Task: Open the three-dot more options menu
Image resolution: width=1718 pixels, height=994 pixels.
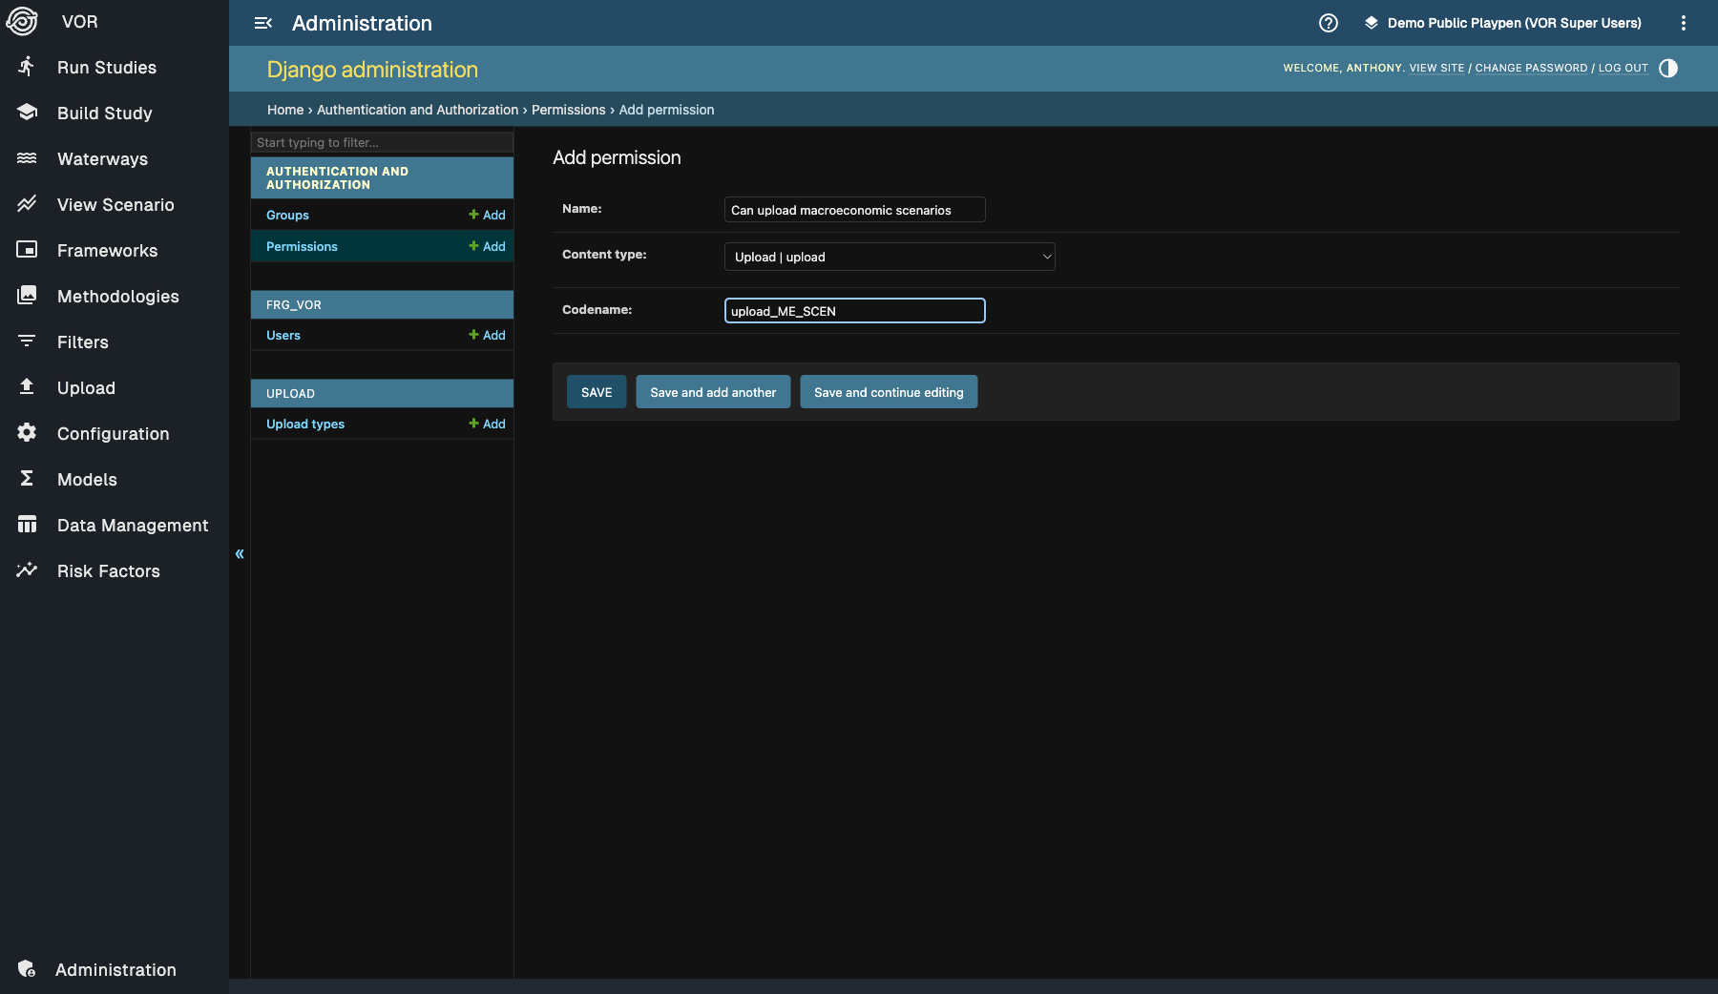Action: point(1684,23)
